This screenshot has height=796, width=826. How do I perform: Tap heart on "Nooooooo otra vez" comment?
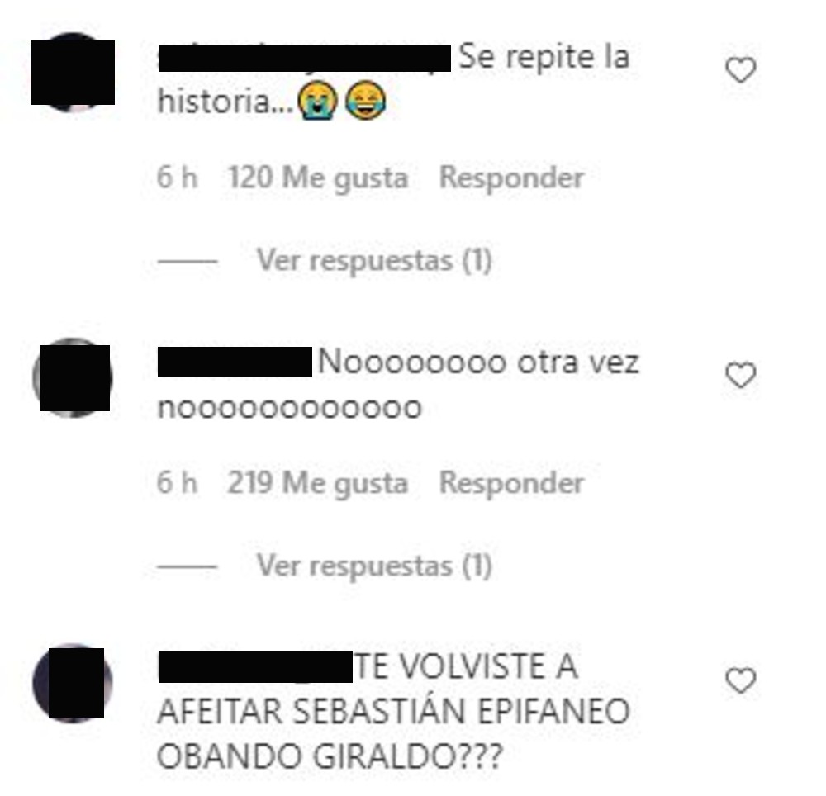[x=741, y=375]
